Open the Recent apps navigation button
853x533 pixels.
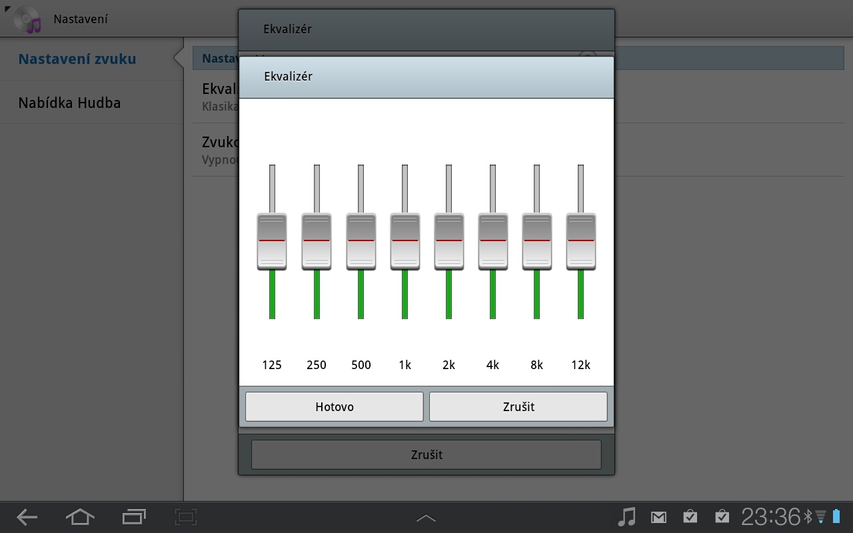[133, 517]
